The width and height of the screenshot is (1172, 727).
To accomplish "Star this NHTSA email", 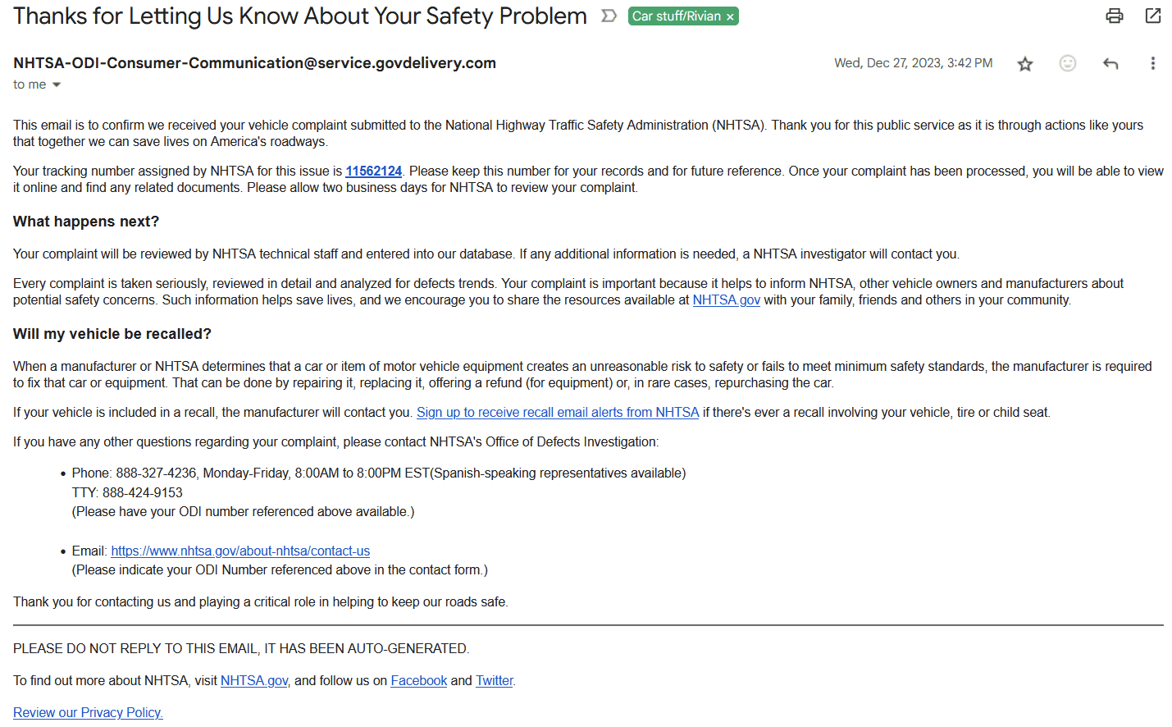I will coord(1024,64).
